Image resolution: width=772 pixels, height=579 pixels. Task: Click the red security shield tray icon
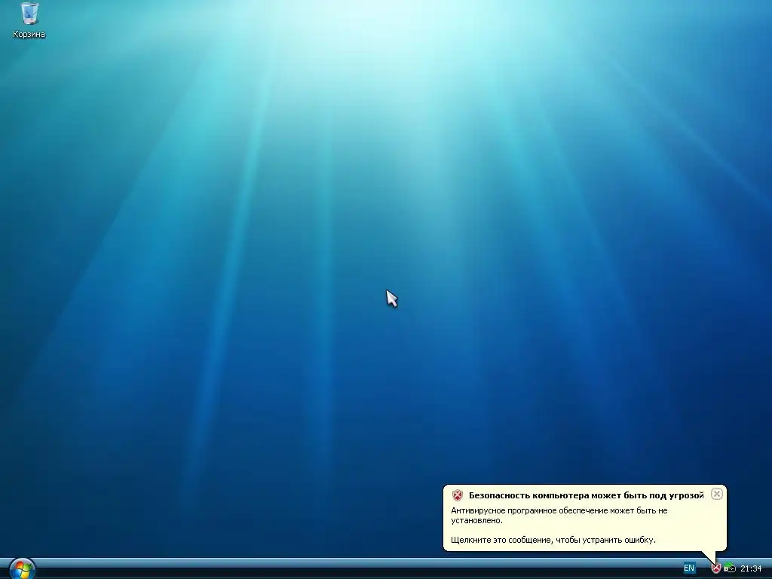pos(716,568)
